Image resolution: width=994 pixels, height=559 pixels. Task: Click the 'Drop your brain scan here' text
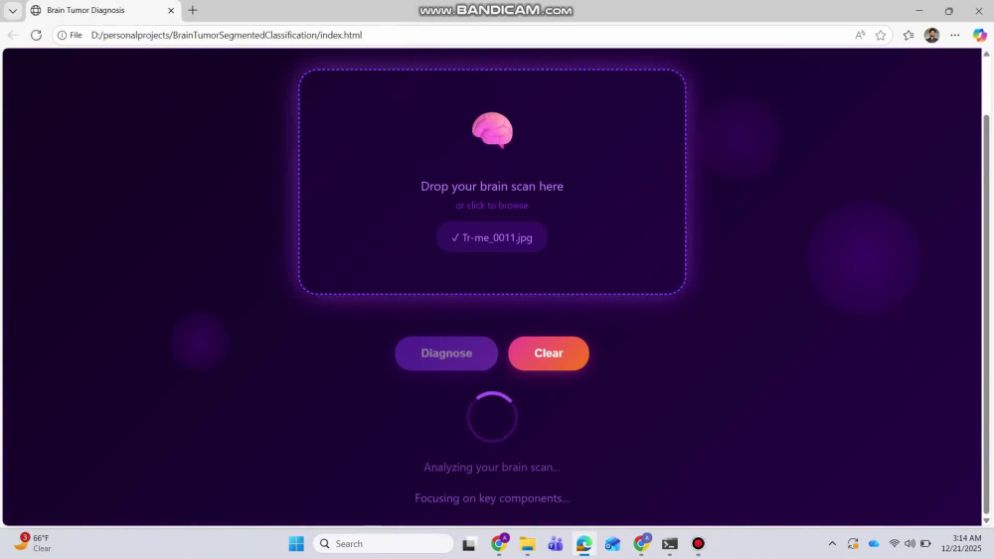pos(492,186)
